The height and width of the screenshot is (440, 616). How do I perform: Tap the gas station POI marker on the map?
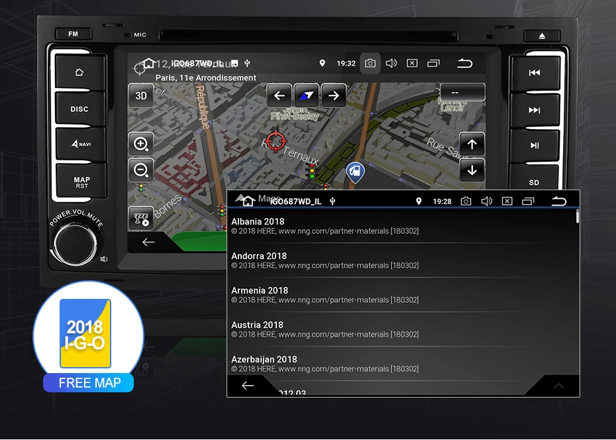355,172
